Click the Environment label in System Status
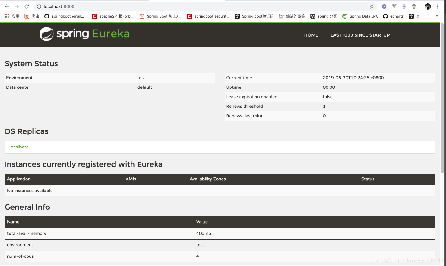446x266 pixels. tap(19, 78)
